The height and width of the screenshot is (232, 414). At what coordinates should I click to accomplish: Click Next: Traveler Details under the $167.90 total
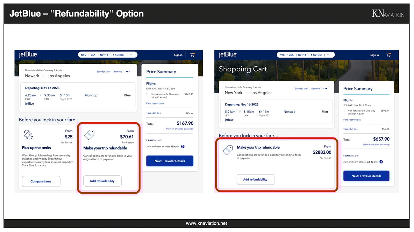(170, 161)
